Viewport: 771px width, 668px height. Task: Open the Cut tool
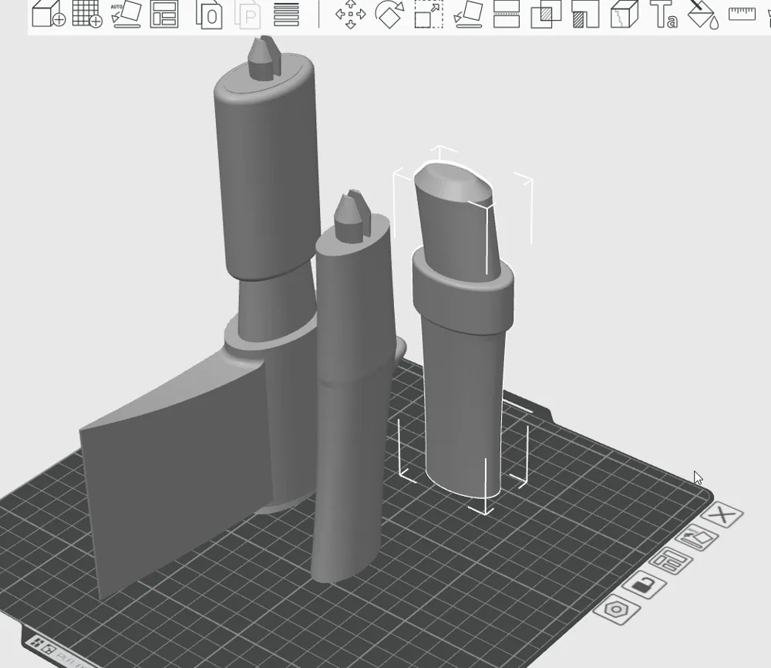click(x=507, y=14)
